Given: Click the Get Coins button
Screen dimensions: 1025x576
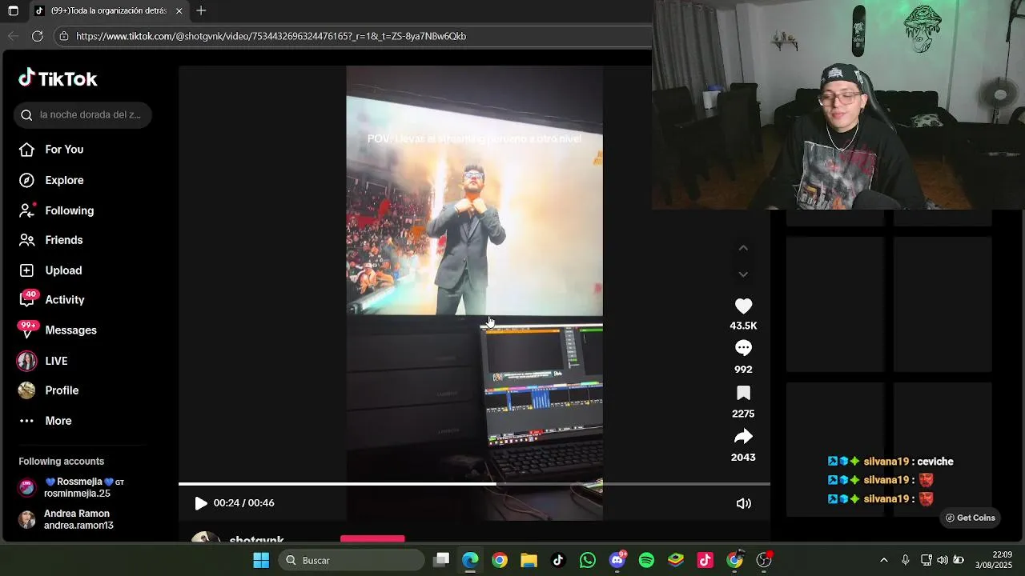Looking at the screenshot, I should [969, 518].
